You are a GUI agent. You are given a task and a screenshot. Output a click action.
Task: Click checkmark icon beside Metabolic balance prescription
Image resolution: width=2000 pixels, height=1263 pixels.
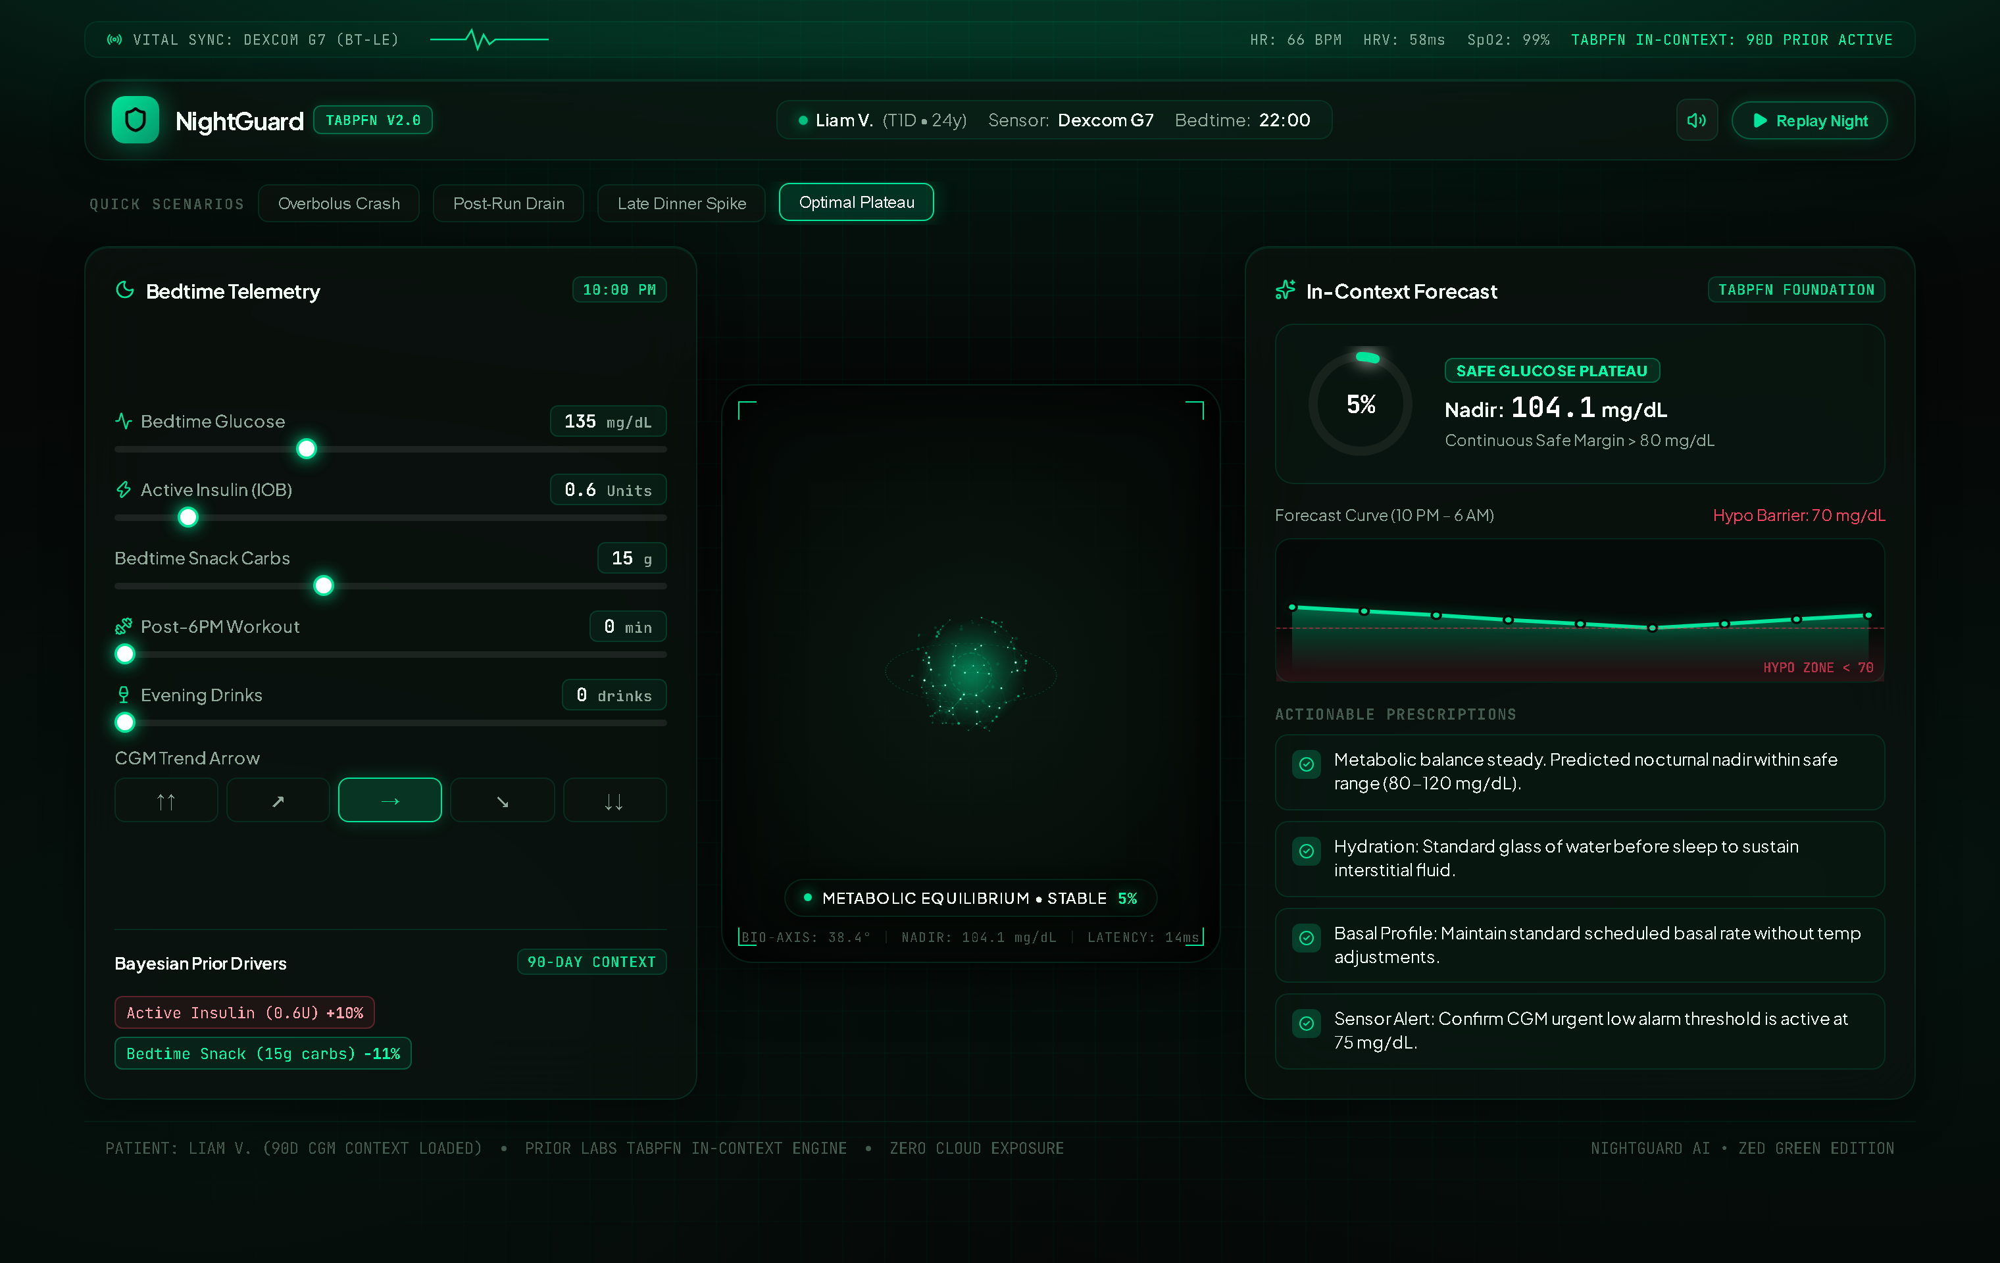[x=1307, y=764]
